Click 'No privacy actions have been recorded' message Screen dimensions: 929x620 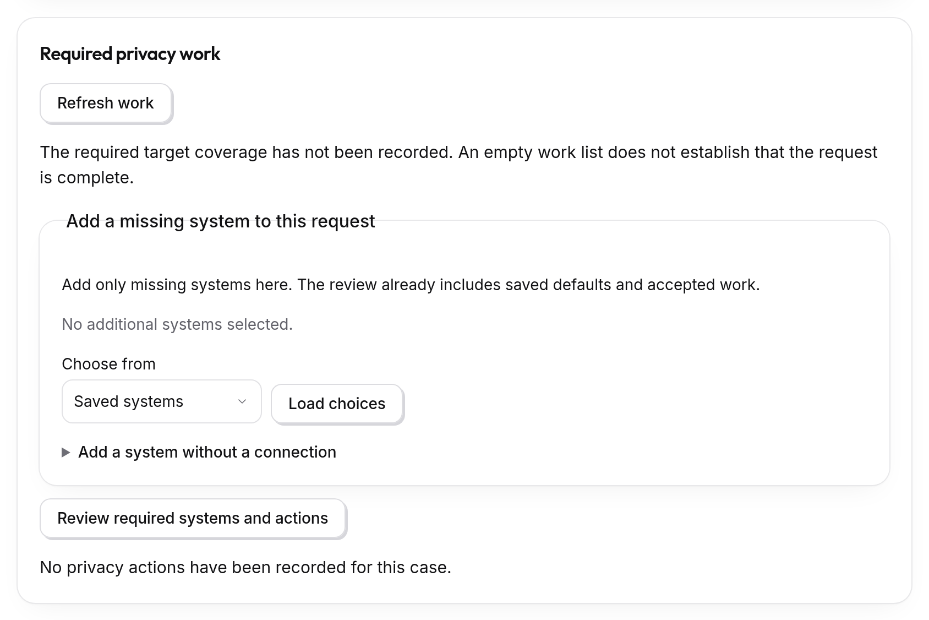pyautogui.click(x=245, y=567)
